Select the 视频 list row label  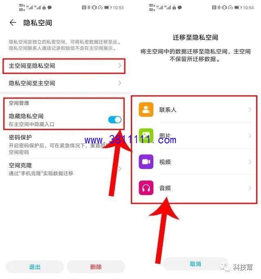[x=165, y=162]
